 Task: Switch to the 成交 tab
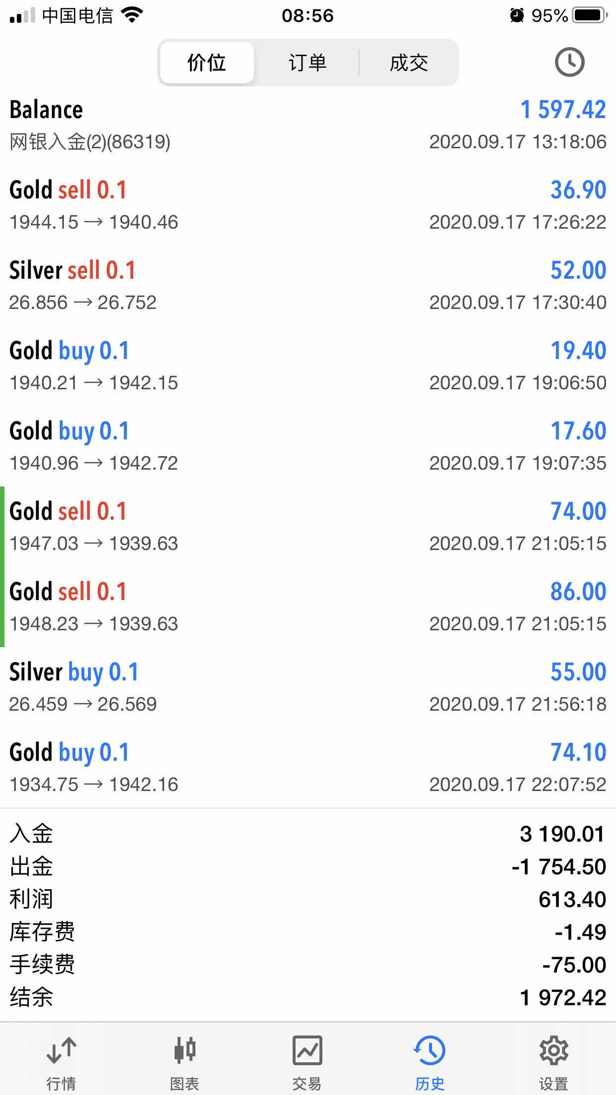[409, 63]
